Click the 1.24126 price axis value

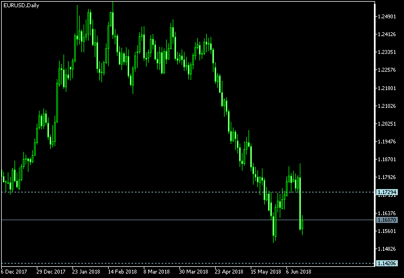pos(387,34)
